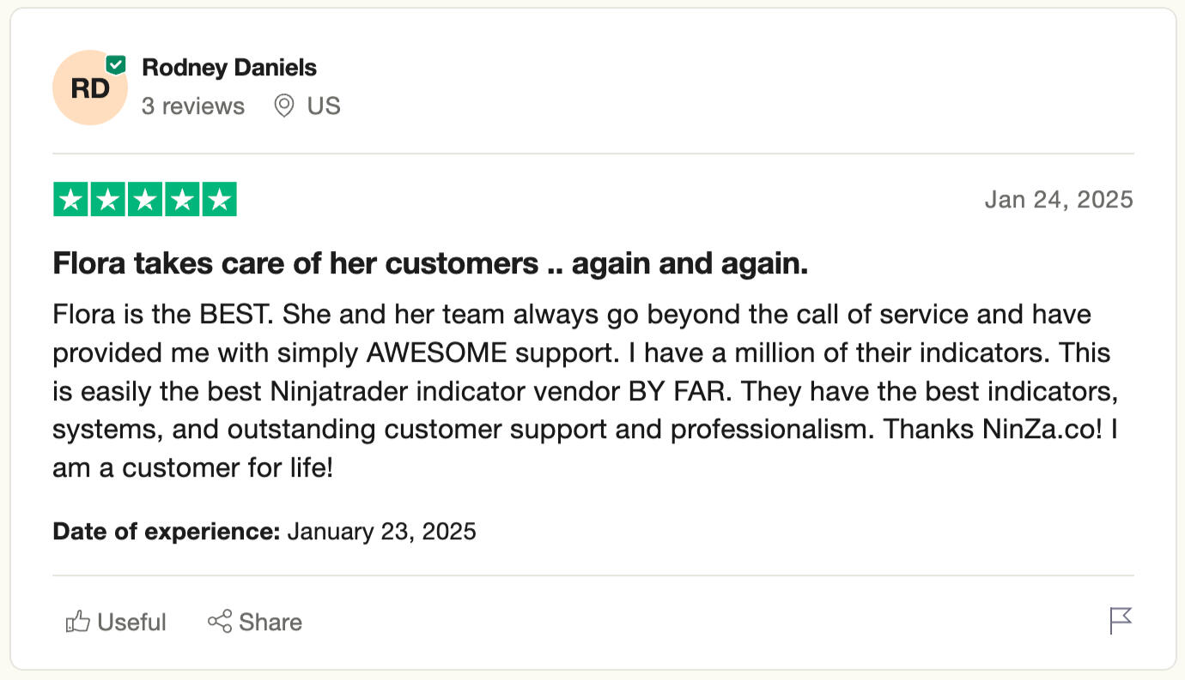The height and width of the screenshot is (680, 1185).
Task: Click the review body paragraph text
Action: pos(585,391)
